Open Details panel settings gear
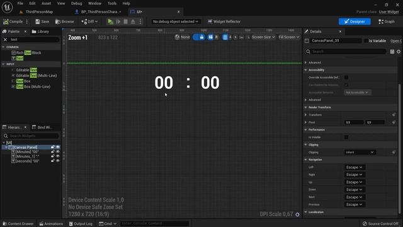403x227 pixels. tap(399, 52)
